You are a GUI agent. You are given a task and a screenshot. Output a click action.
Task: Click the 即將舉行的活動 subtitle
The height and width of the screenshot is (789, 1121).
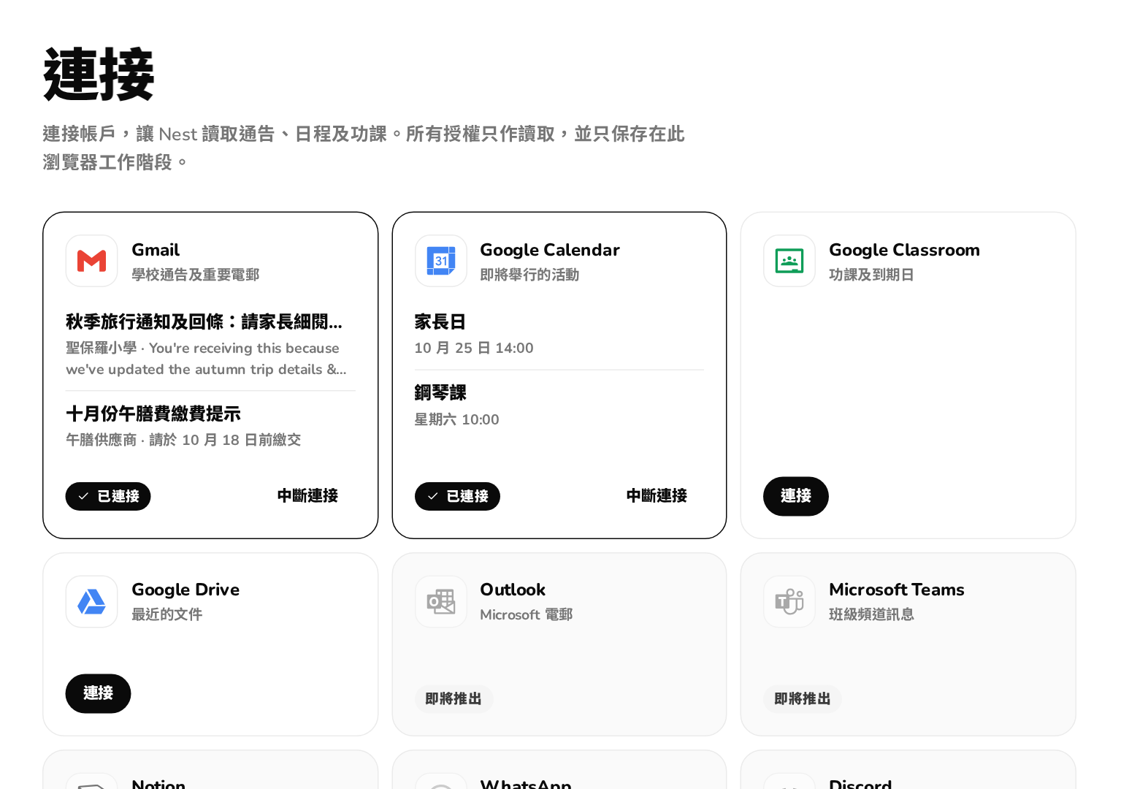pos(529,275)
